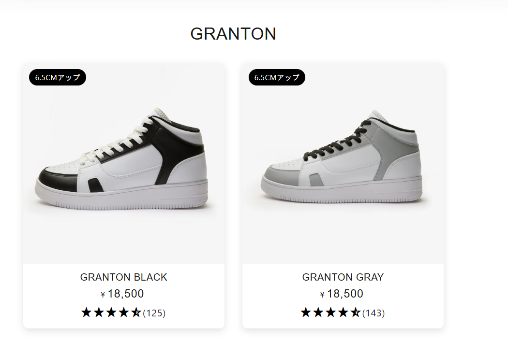This screenshot has height=341, width=508.
Task: Click the ¥18,500 price under GRANTON BLACK
Action: pyautogui.click(x=122, y=294)
